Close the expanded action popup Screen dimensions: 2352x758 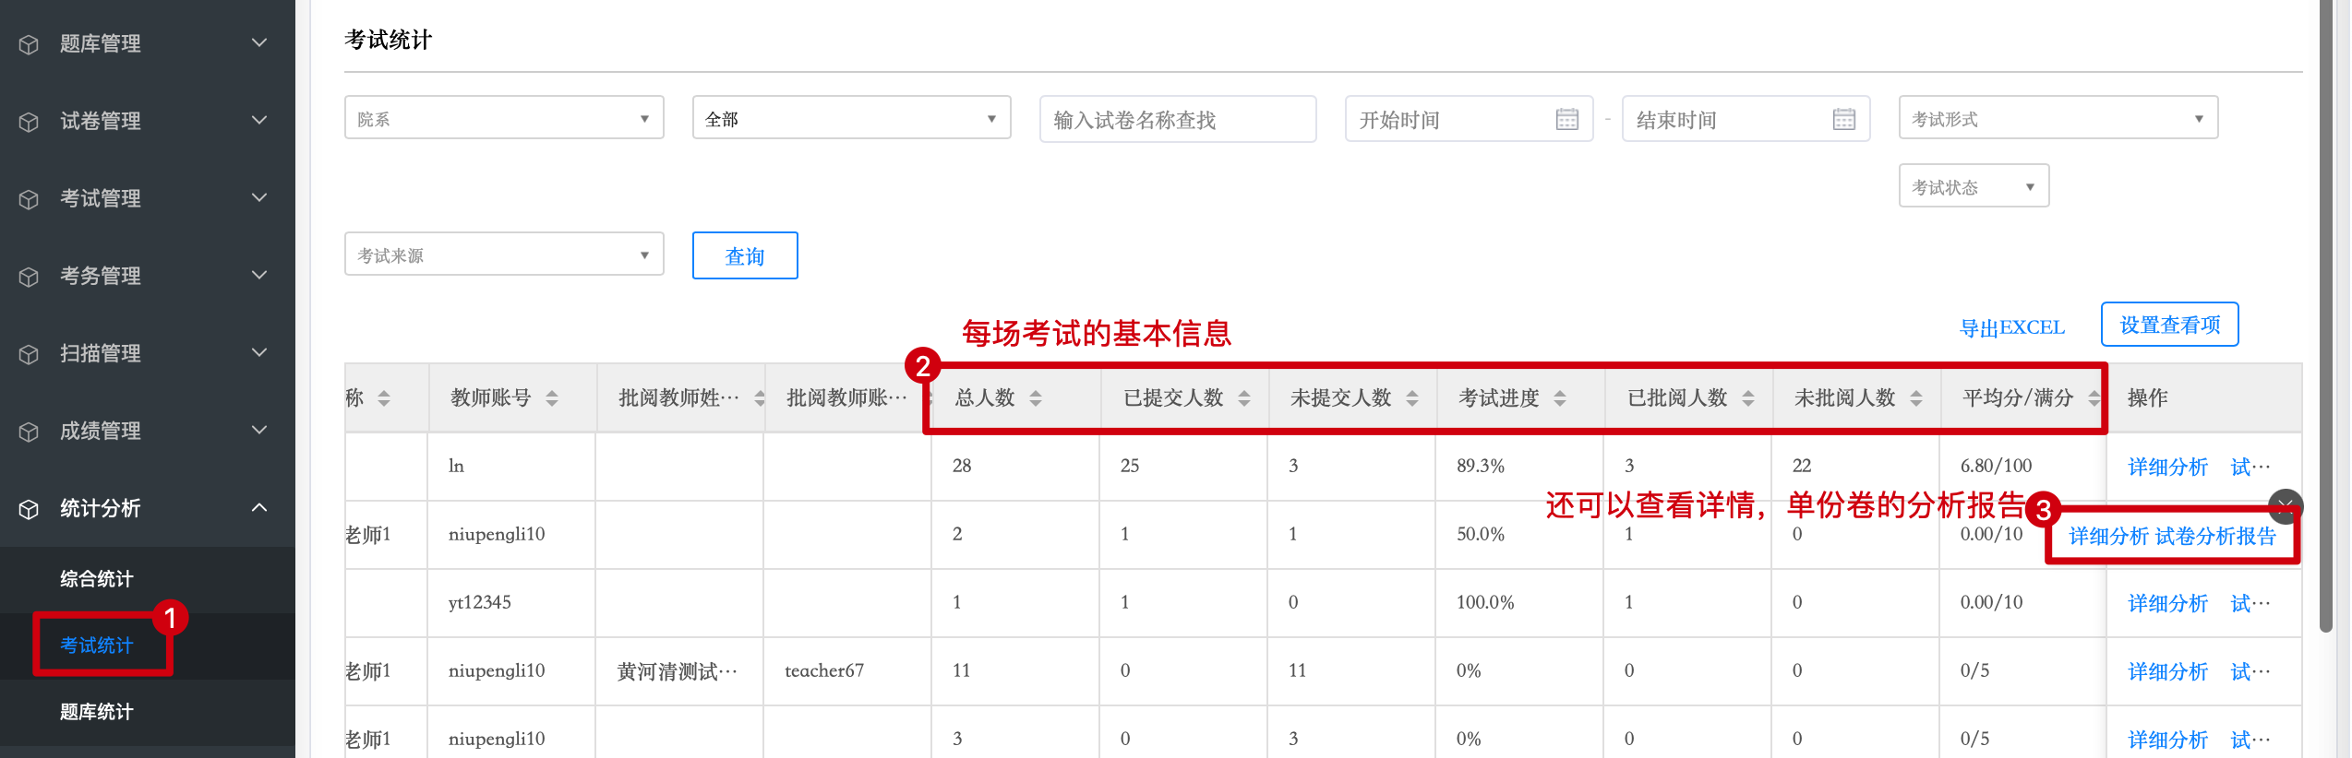pos(2286,504)
